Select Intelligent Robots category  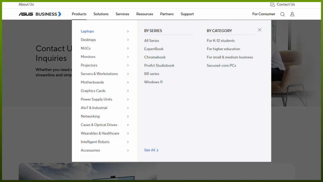click(95, 142)
